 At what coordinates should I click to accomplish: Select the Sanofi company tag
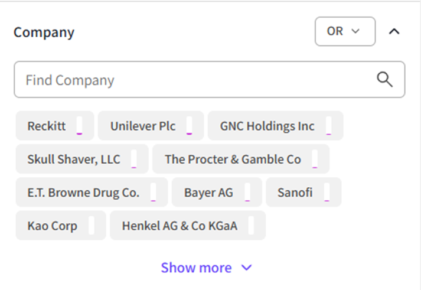(x=295, y=193)
